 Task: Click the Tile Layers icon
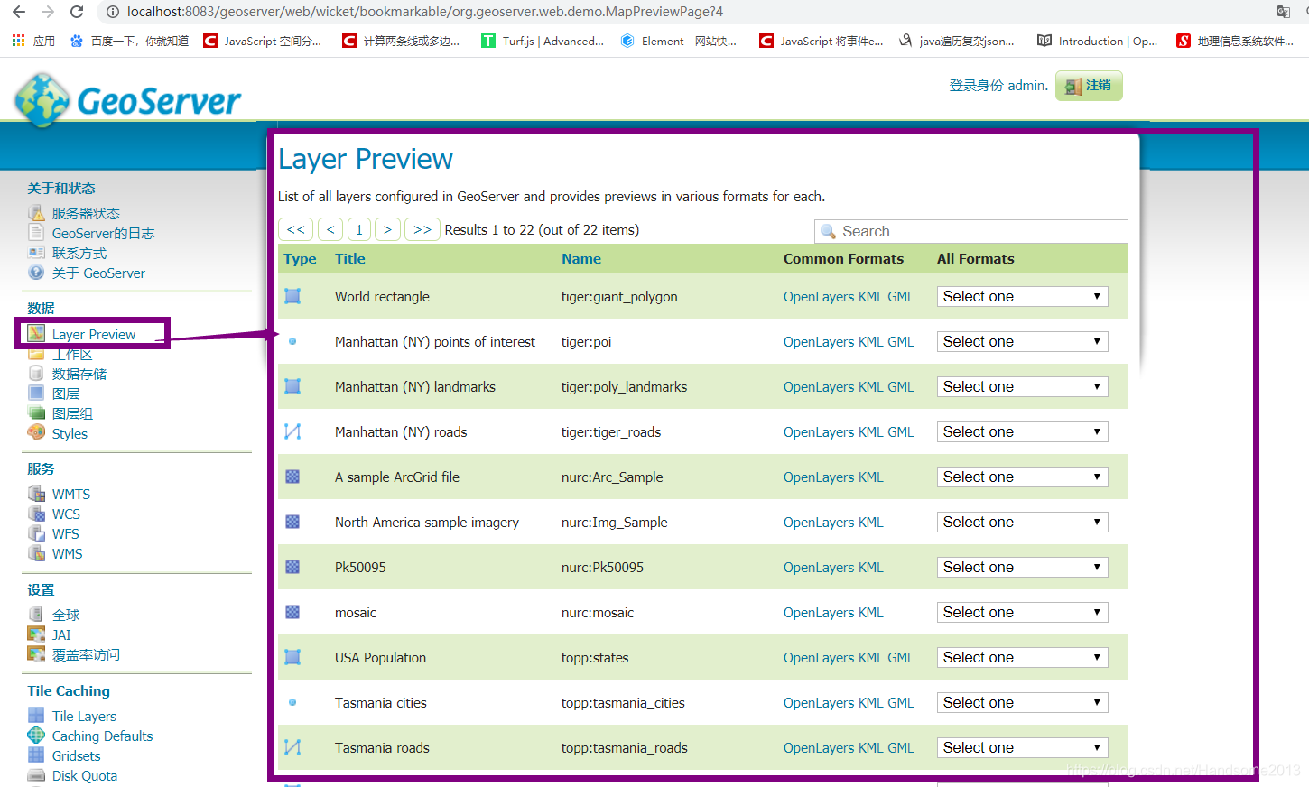tap(36, 716)
